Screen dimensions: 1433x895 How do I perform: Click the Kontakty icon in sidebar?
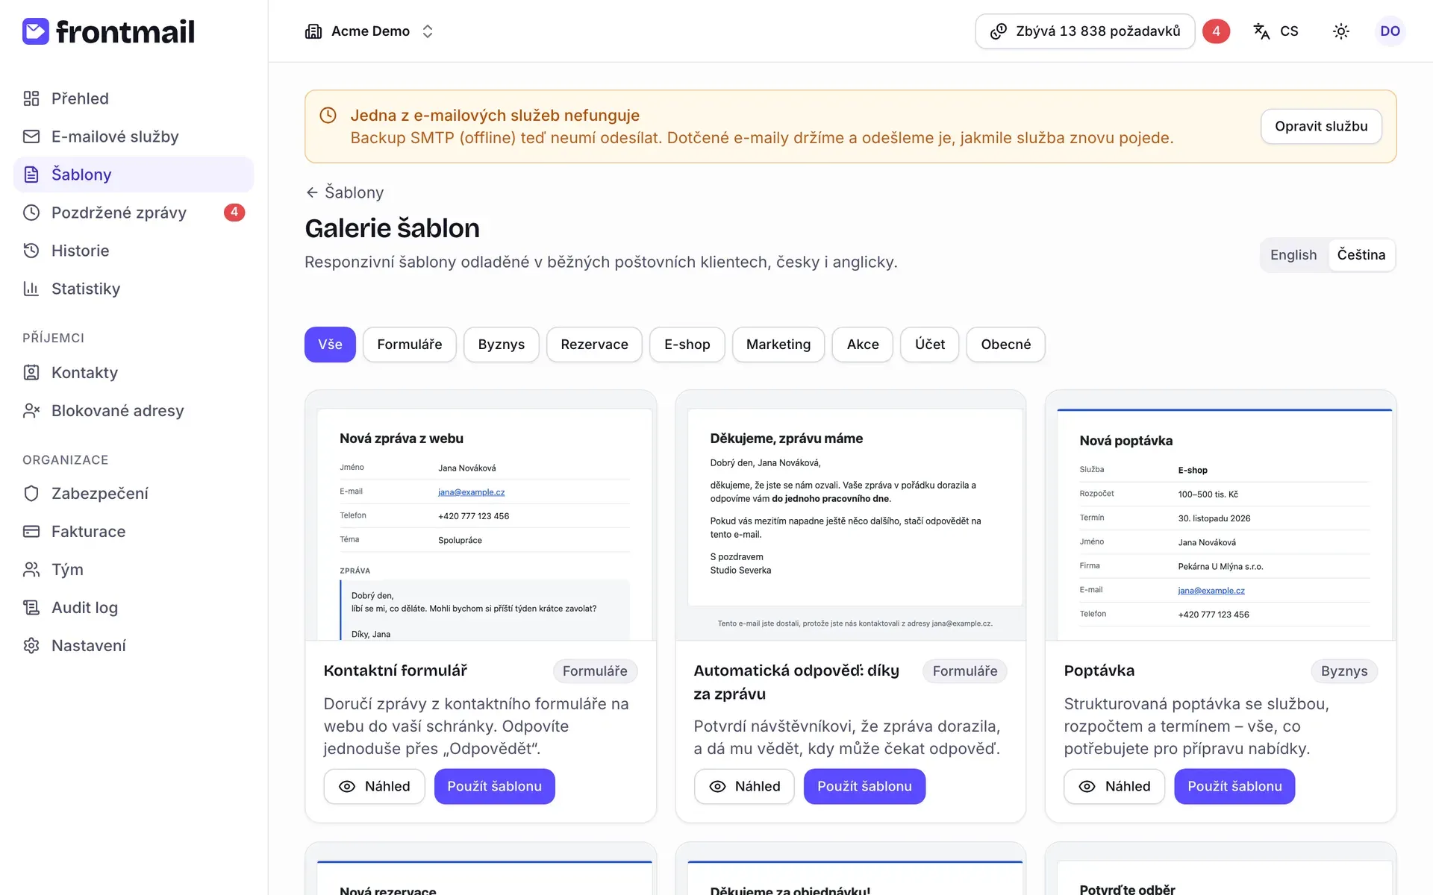[x=31, y=372]
